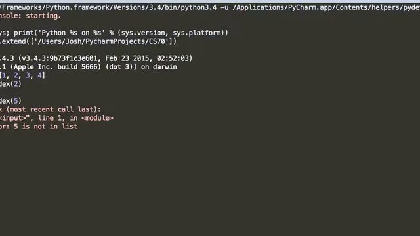Click the index(2) call line
The image size is (420, 236).
(10, 84)
